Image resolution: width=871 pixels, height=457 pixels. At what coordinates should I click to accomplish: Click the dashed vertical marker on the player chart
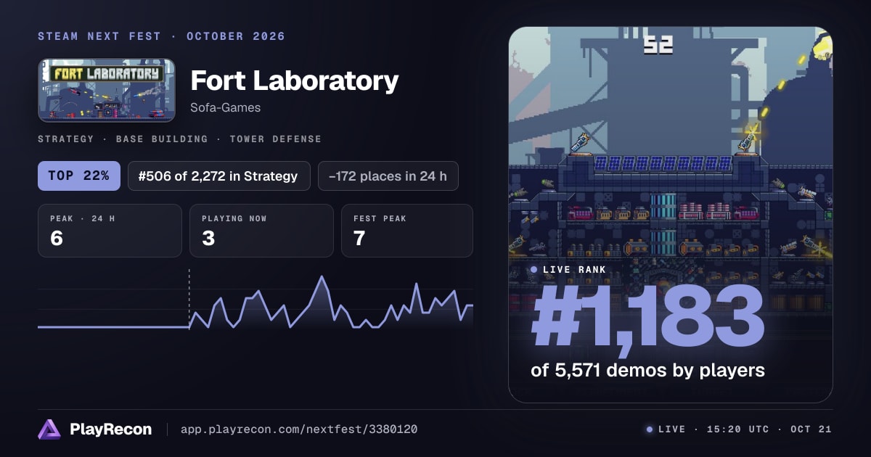[x=189, y=299]
